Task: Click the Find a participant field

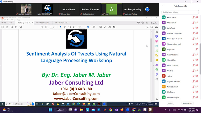Action: pyautogui.click(x=180, y=12)
